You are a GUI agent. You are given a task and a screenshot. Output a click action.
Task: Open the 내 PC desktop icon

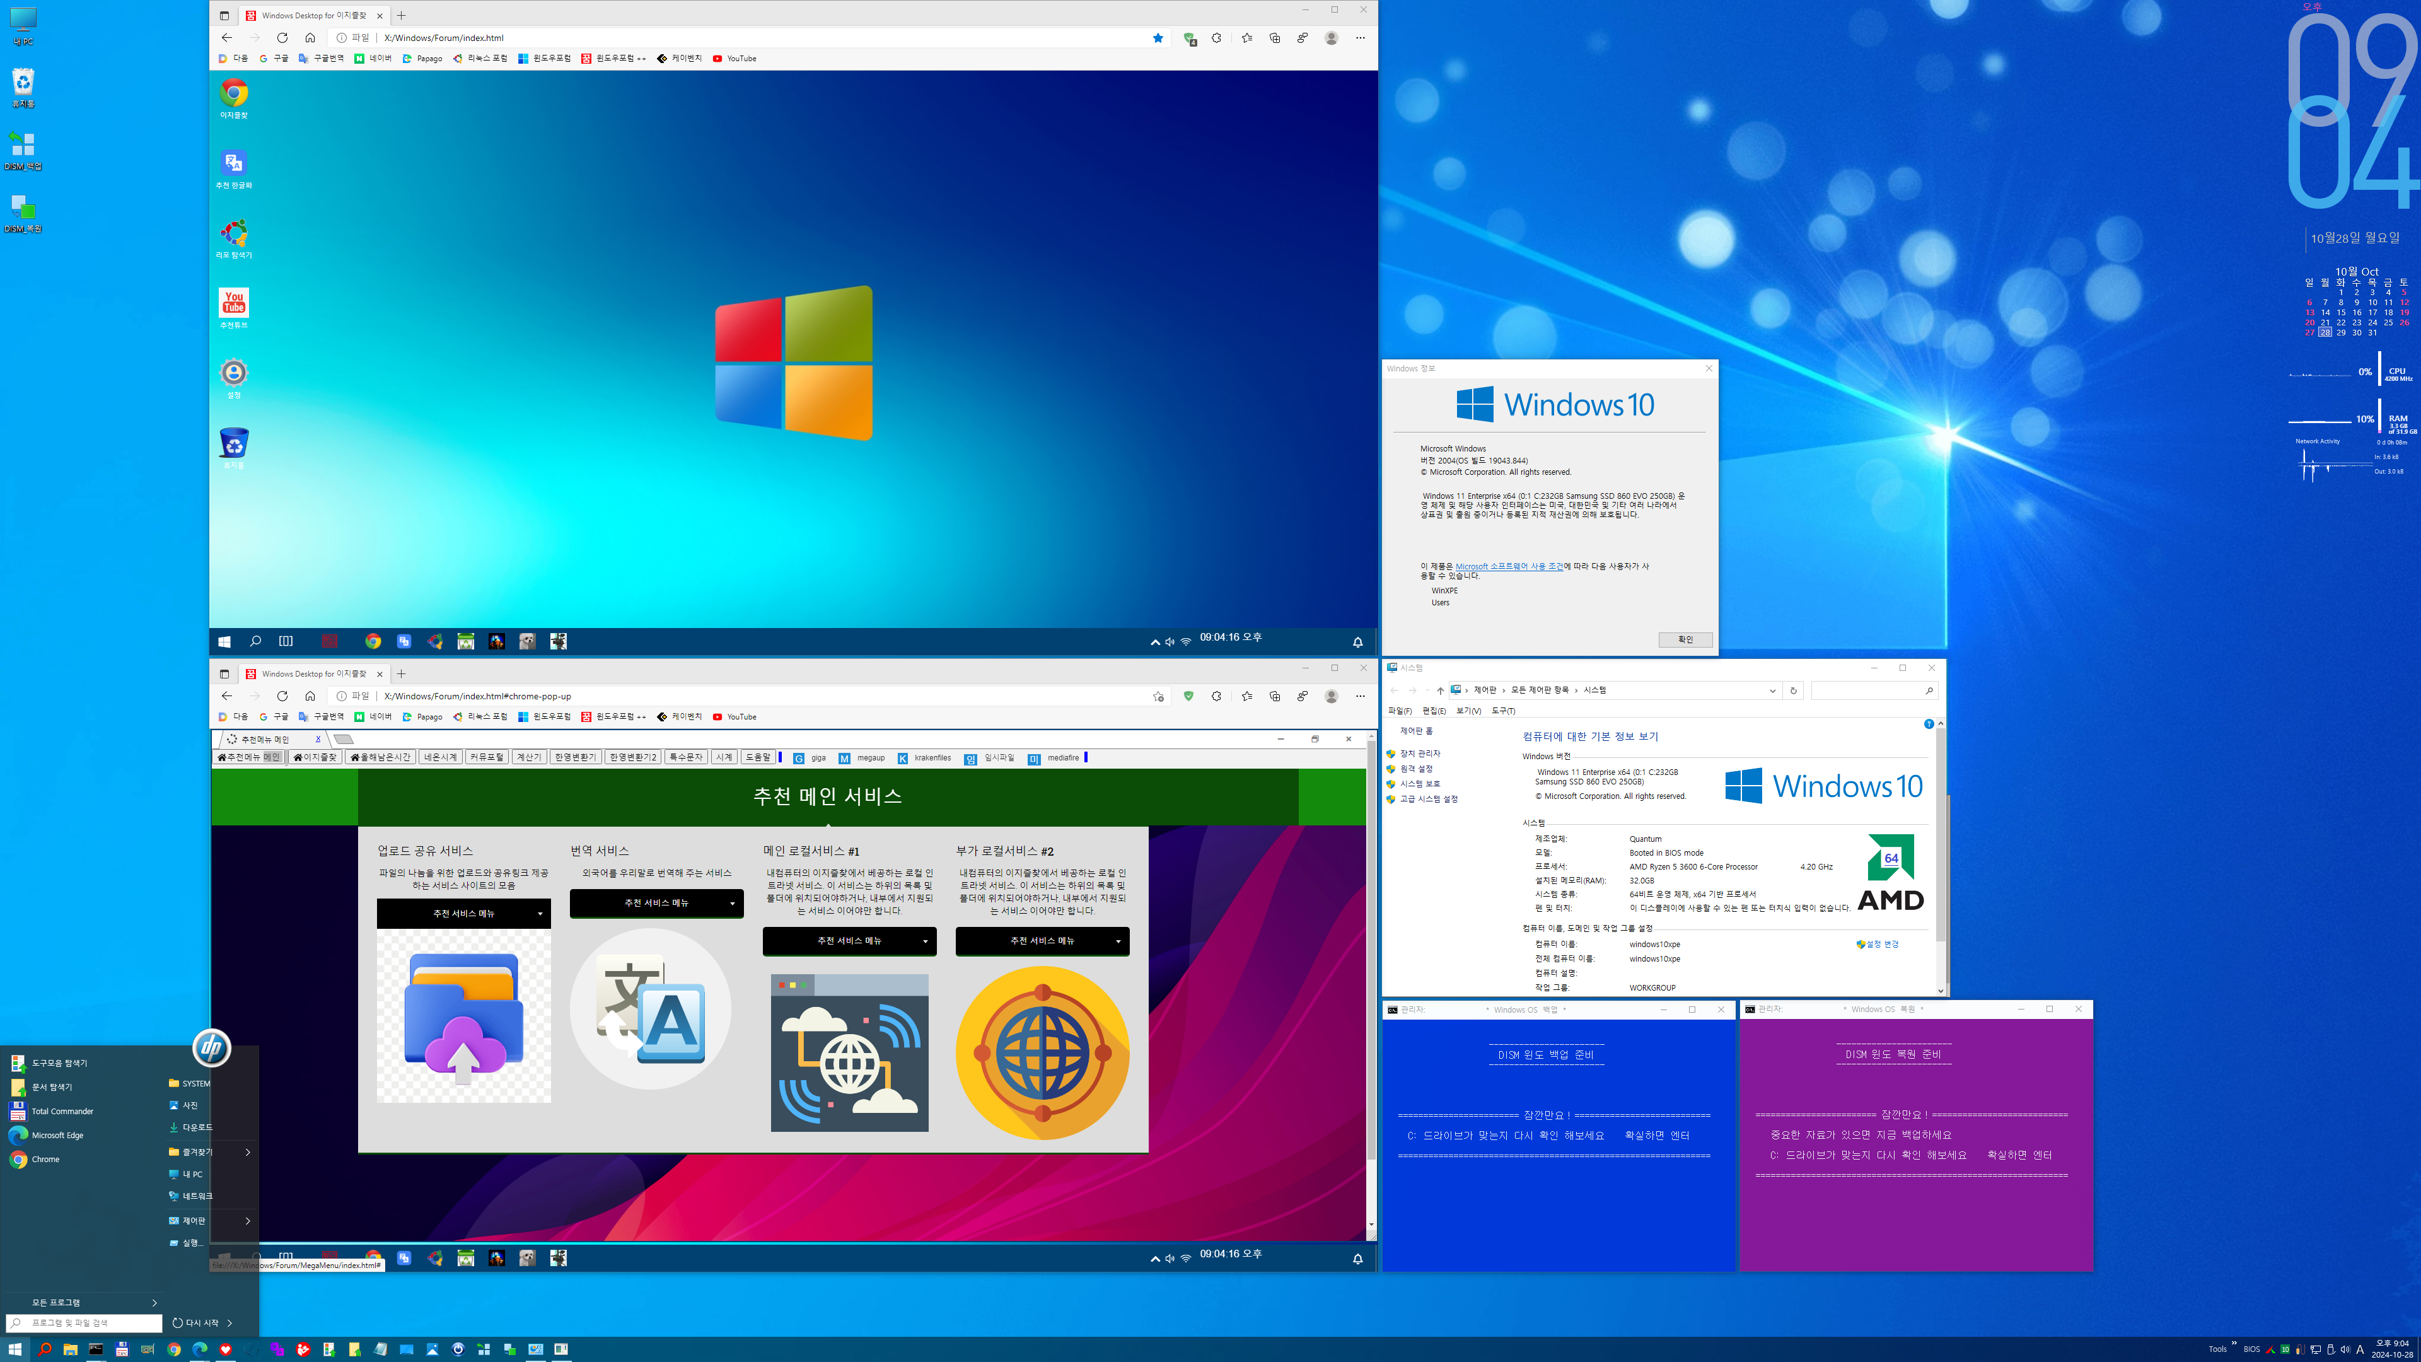pyautogui.click(x=23, y=25)
